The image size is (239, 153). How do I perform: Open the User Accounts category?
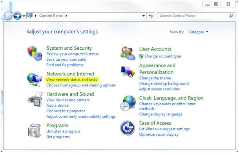pos(155,49)
